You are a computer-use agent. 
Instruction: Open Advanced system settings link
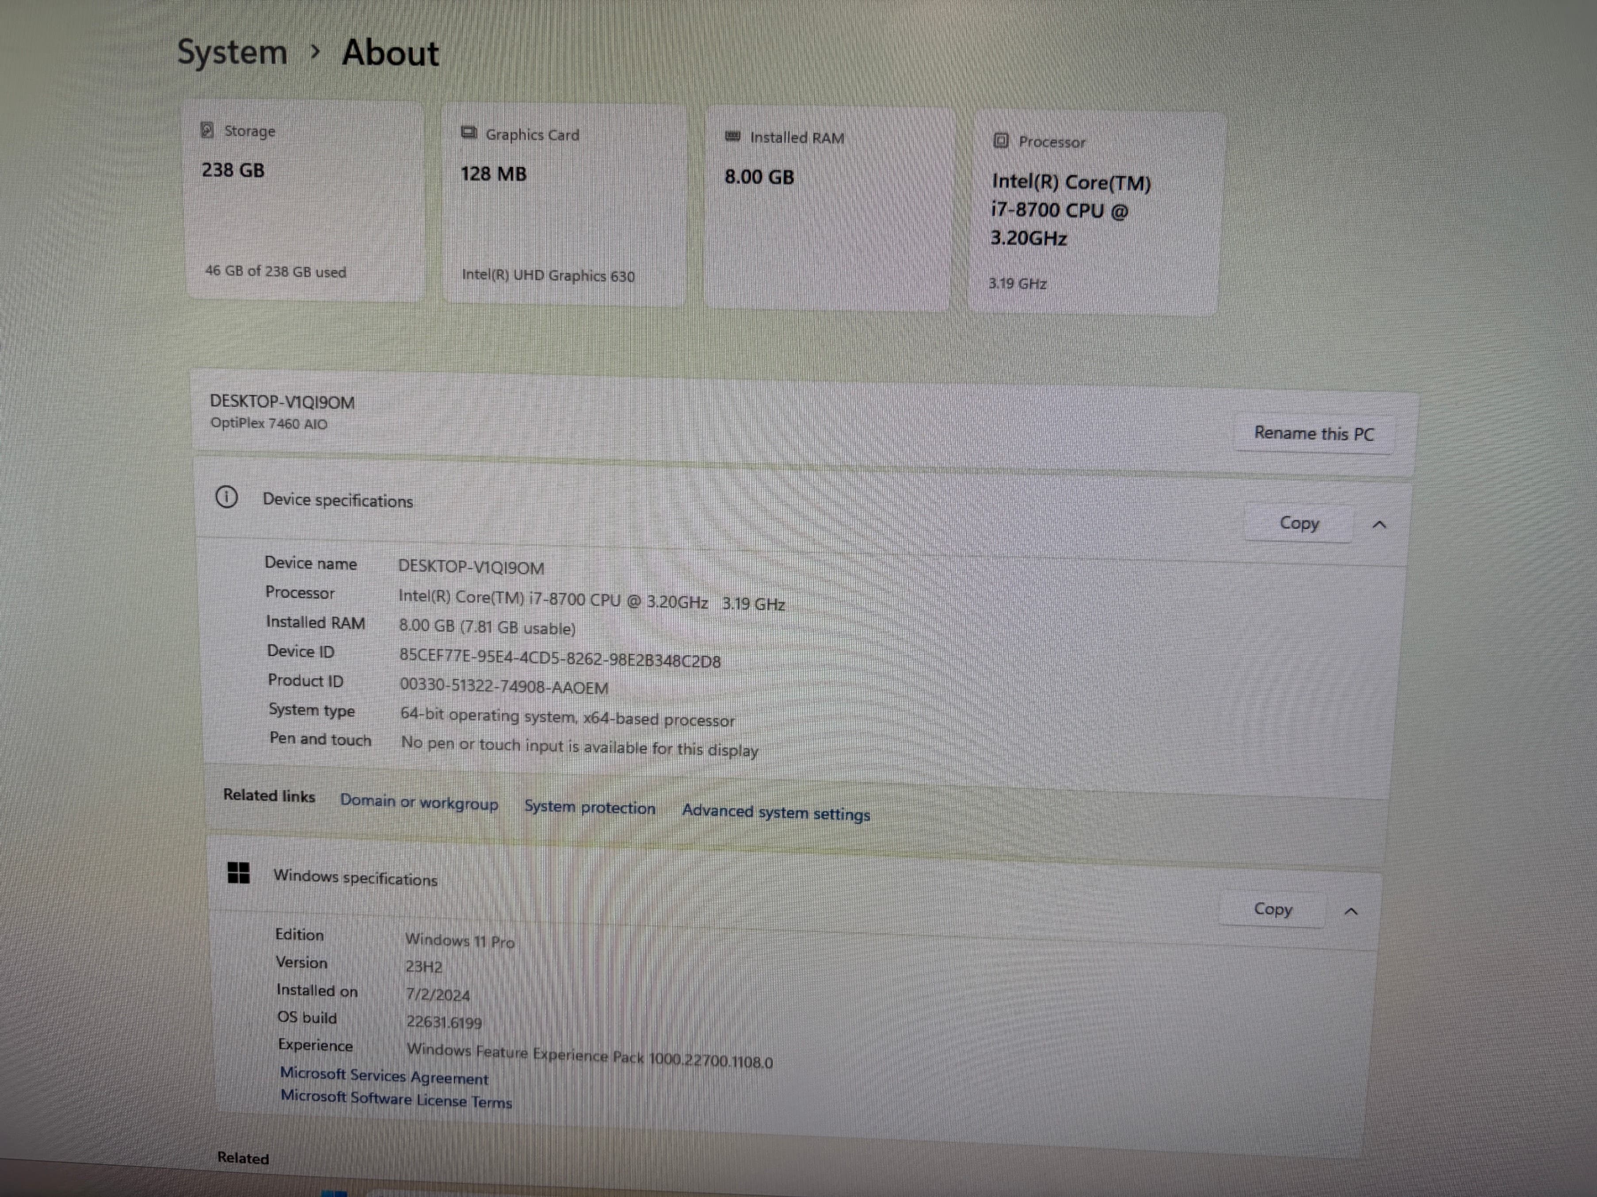point(776,812)
